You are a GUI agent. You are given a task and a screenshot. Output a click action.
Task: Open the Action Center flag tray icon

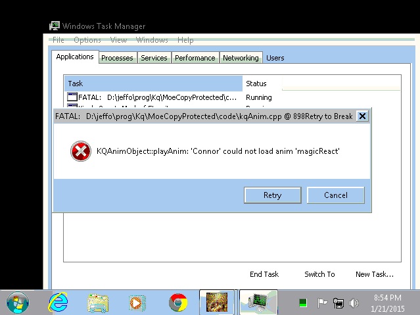(322, 303)
